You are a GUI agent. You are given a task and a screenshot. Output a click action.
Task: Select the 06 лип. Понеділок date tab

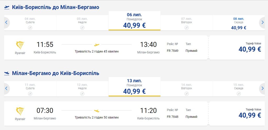click(x=134, y=21)
